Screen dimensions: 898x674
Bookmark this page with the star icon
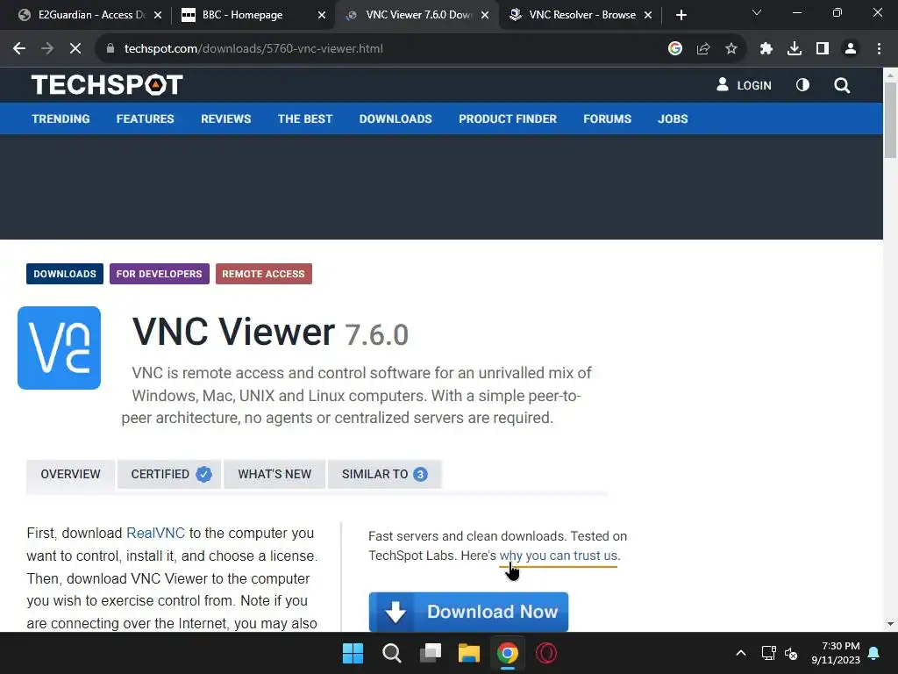731,49
